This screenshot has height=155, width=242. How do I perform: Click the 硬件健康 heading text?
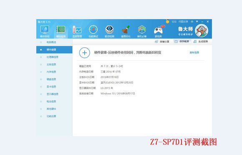pos(128,52)
